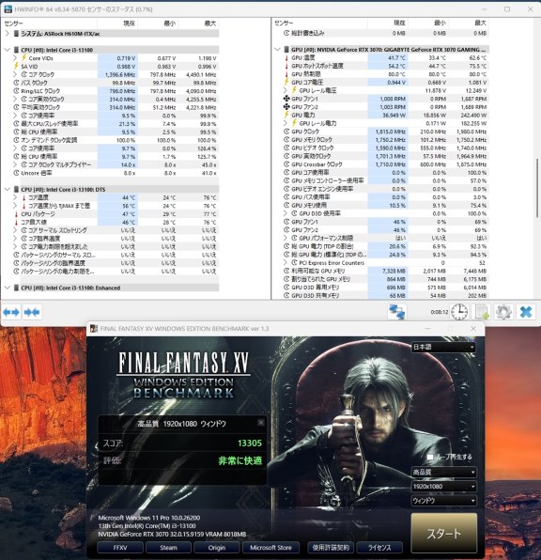Expand the Core VIDs row
The height and width of the screenshot is (560, 541).
point(15,58)
